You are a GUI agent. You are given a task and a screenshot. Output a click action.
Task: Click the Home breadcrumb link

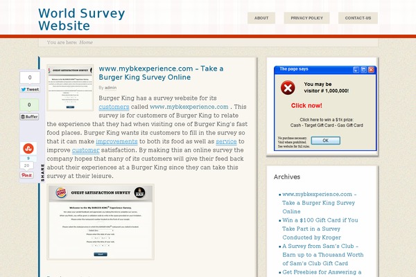(86, 42)
